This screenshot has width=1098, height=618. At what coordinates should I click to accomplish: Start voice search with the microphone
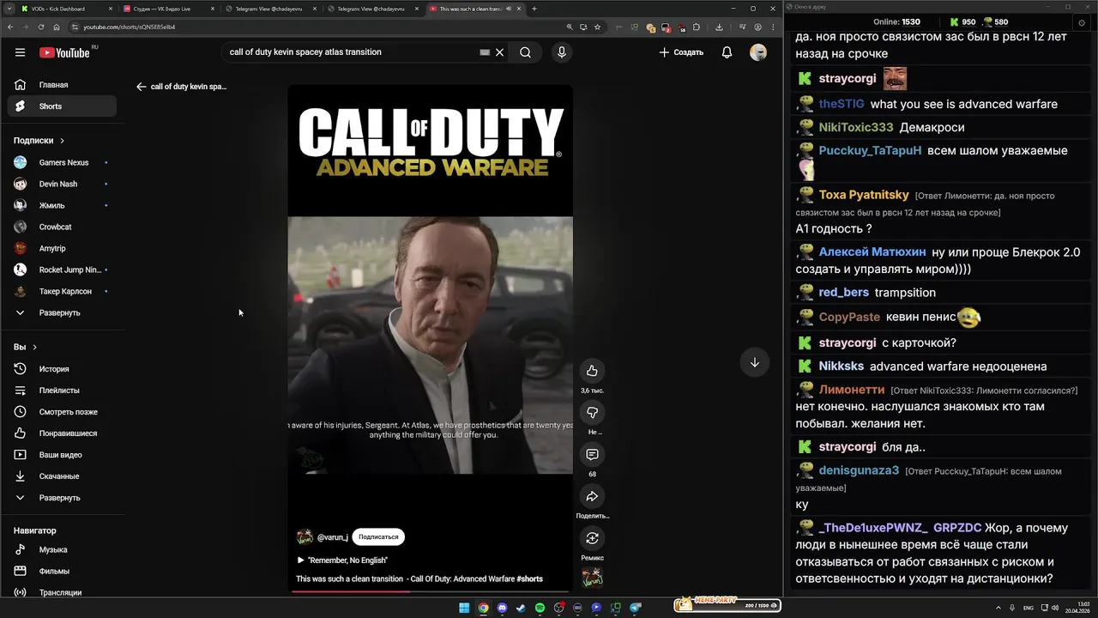pyautogui.click(x=562, y=52)
